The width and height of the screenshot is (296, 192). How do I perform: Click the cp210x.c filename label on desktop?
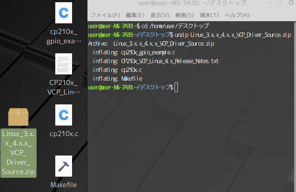pyautogui.click(x=64, y=134)
